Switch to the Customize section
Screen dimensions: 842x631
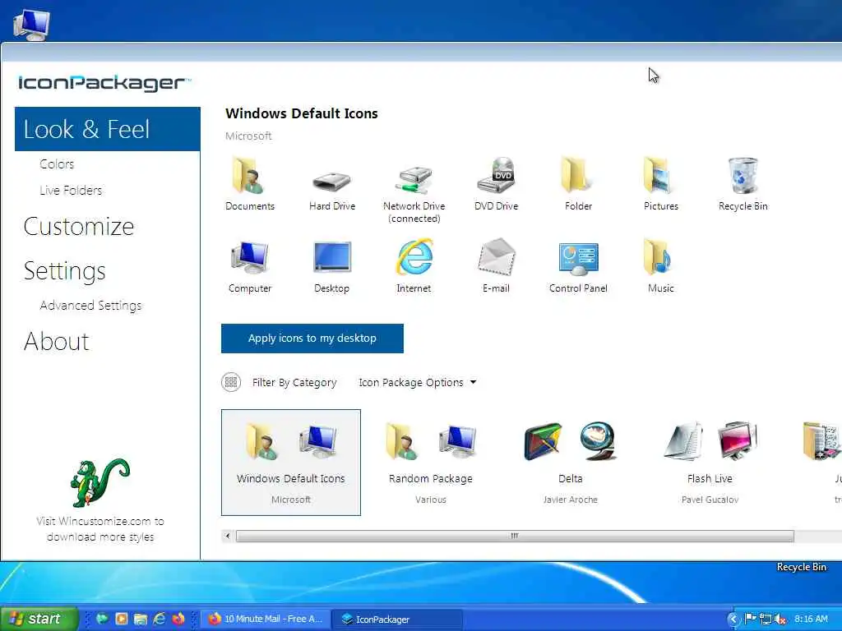[x=79, y=227]
